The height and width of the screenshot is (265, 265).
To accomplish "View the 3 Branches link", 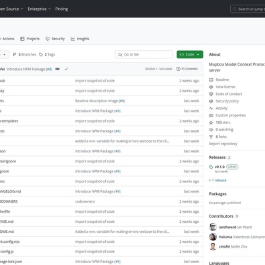I will 25,54.
